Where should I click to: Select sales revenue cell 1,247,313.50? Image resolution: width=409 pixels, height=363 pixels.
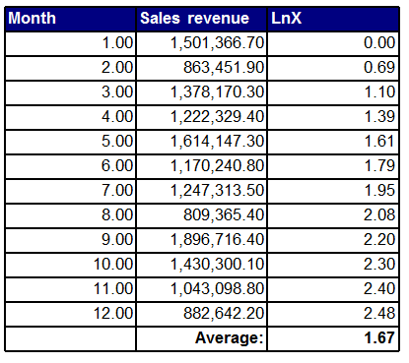coord(202,191)
